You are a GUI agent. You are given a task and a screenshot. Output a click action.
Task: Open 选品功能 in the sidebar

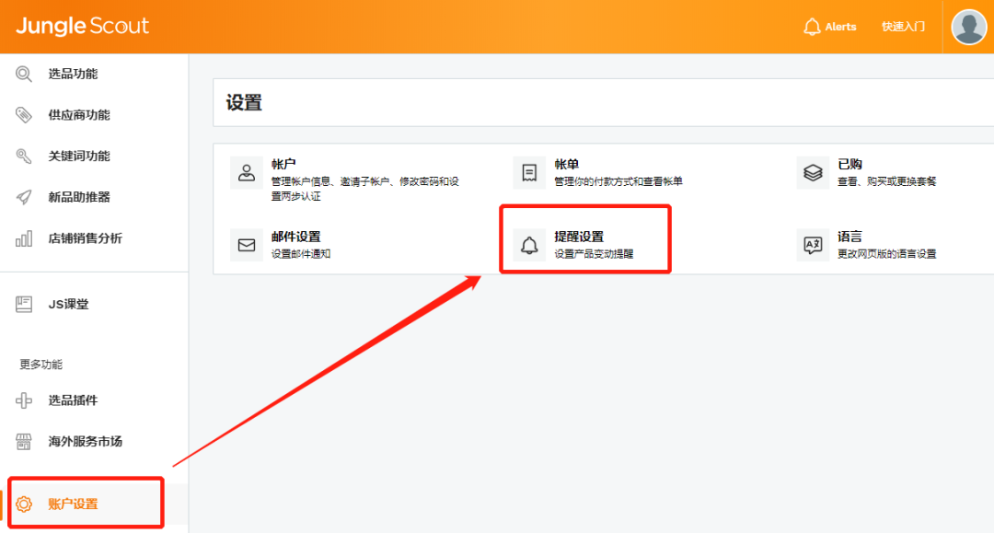click(x=73, y=74)
